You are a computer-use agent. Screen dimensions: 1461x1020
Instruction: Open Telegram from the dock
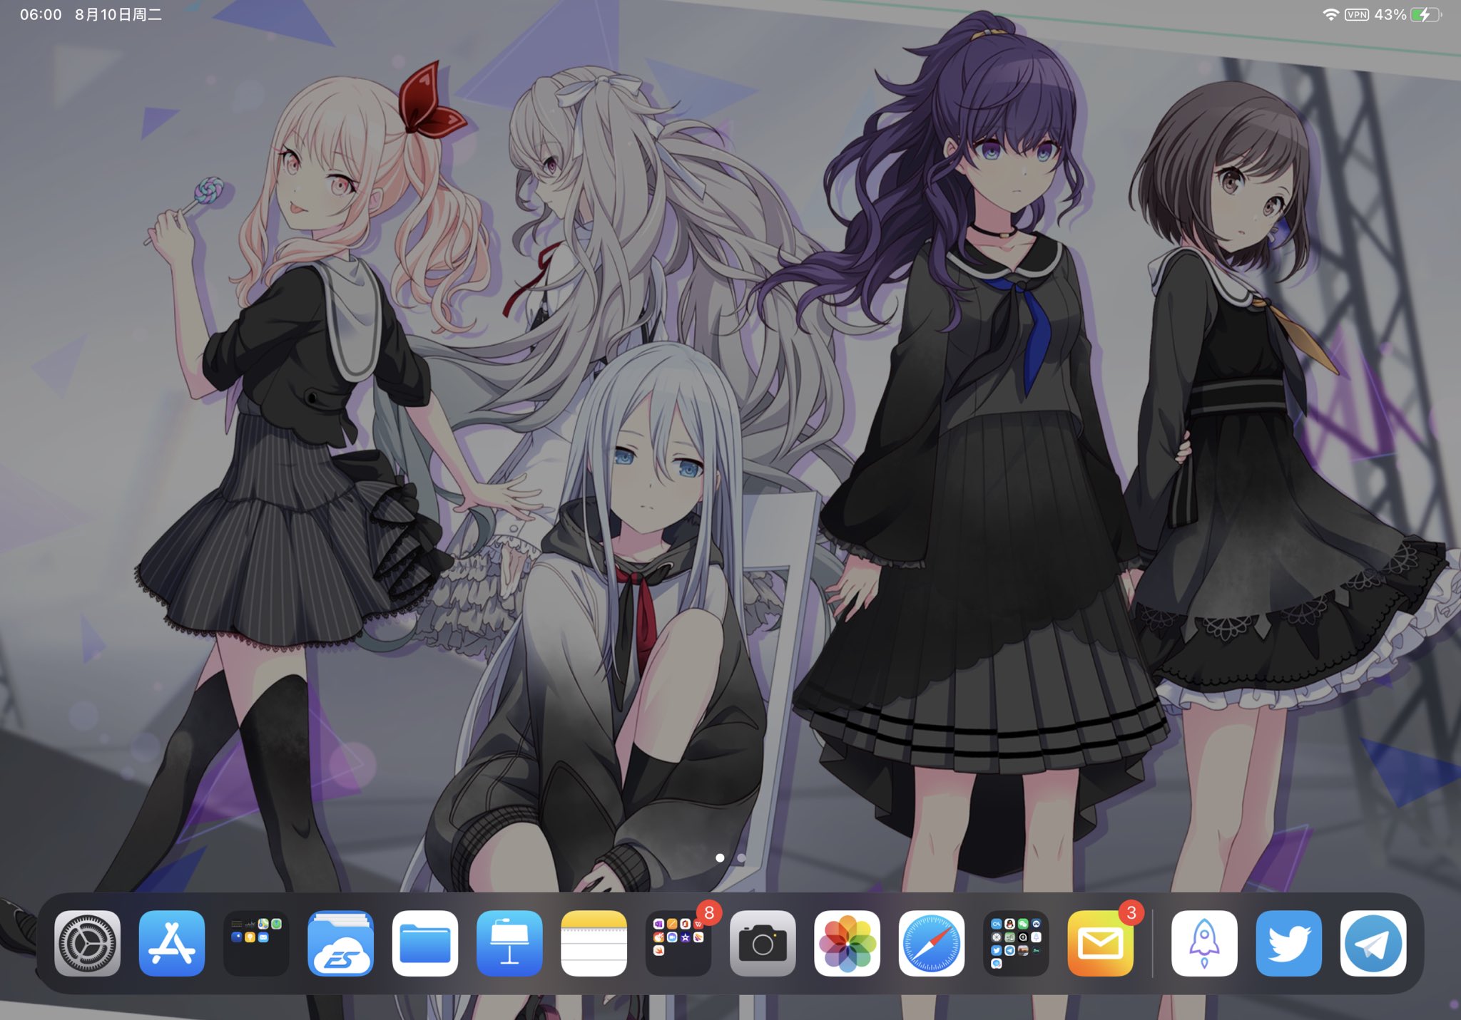pos(1373,943)
